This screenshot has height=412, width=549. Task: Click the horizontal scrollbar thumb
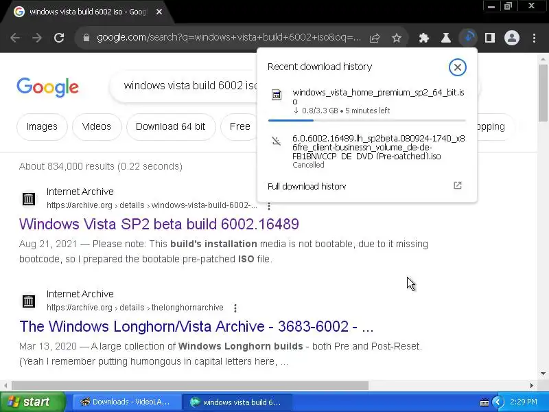pos(190,386)
